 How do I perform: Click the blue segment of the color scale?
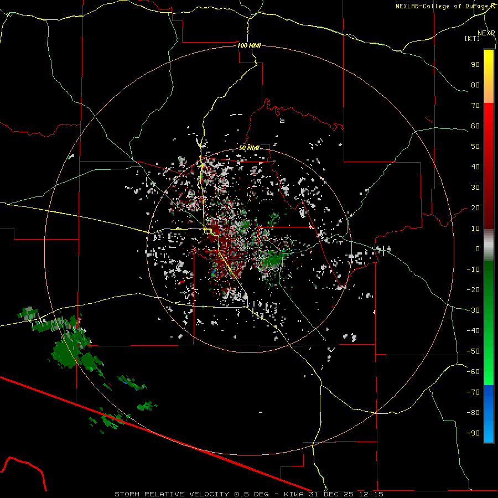(x=489, y=414)
